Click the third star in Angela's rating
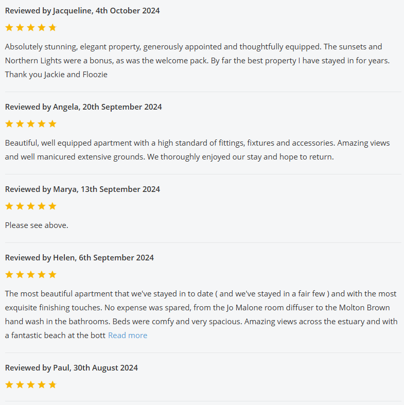This screenshot has height=405, width=404. click(30, 124)
